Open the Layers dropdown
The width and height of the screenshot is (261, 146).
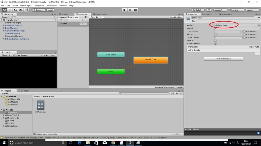pos(237,10)
